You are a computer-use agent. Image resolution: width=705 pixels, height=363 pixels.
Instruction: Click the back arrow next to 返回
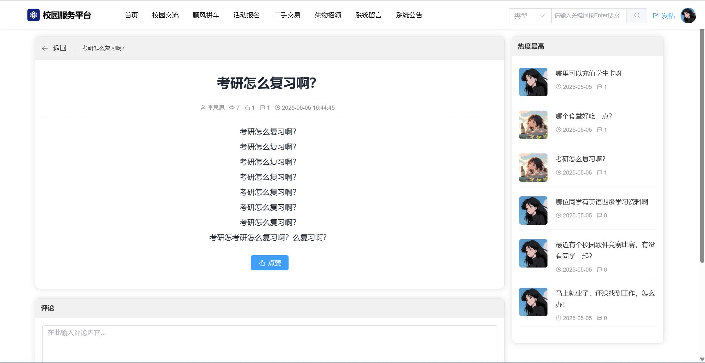click(x=45, y=48)
